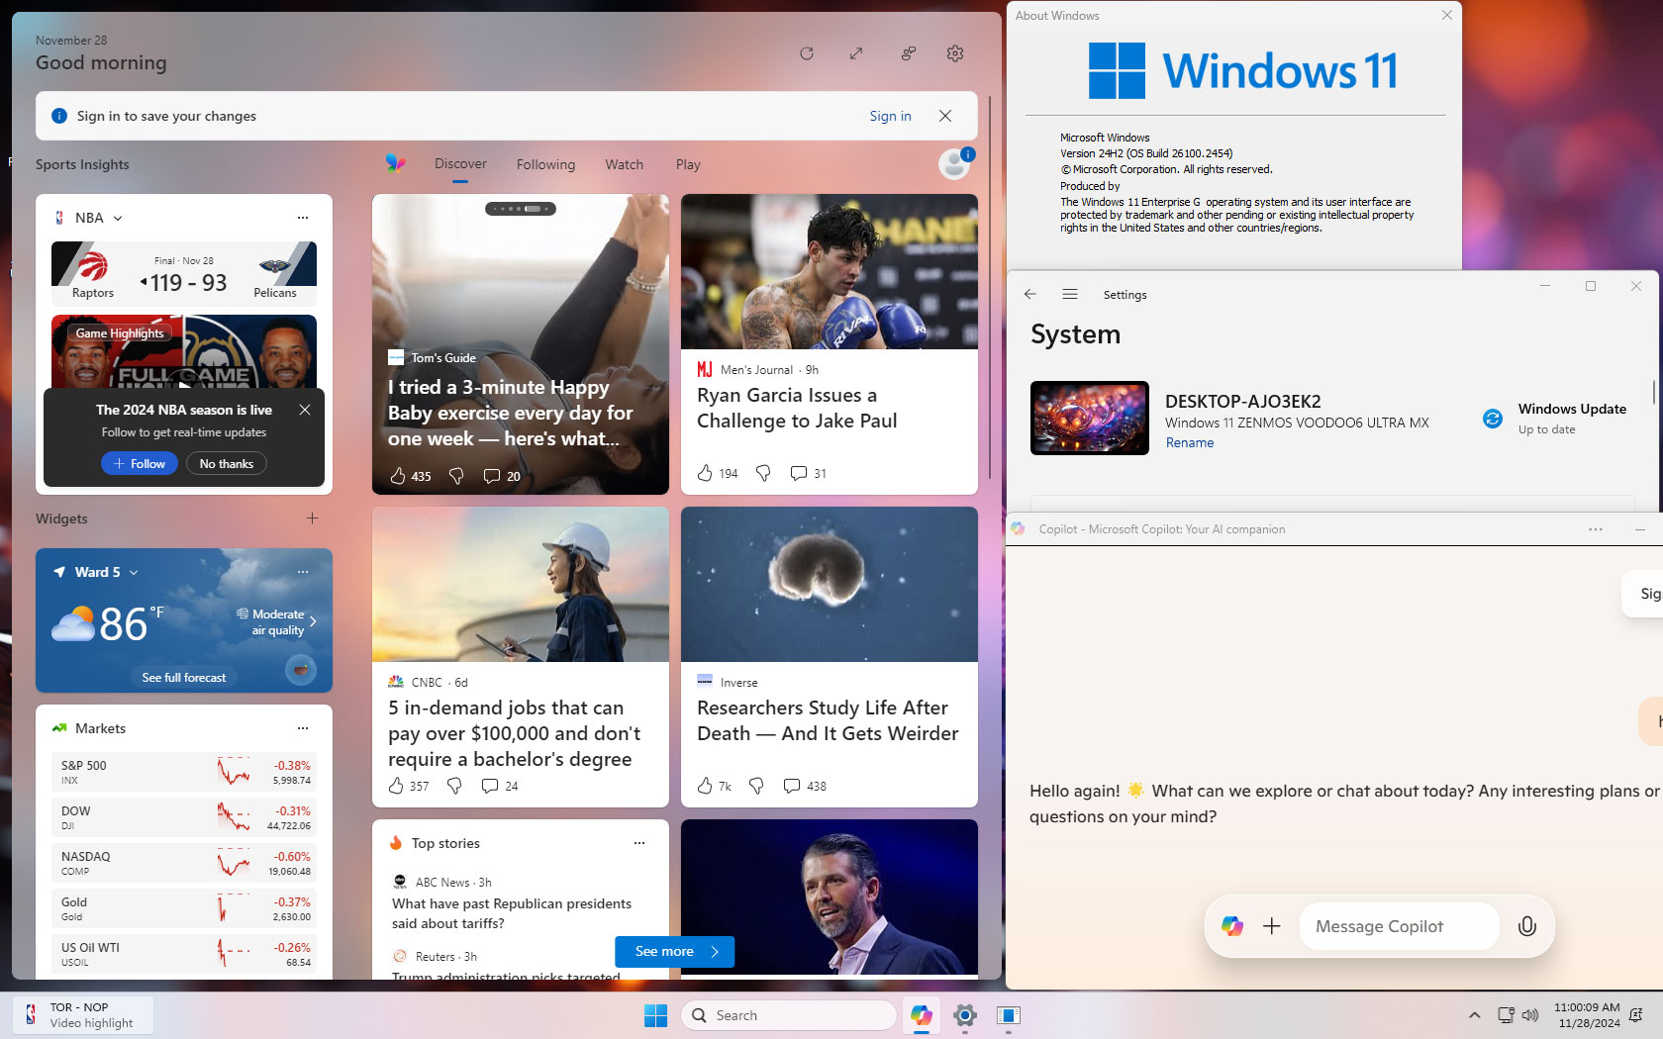Click the Copilot microphone icon
The height and width of the screenshot is (1039, 1663).
1527,926
